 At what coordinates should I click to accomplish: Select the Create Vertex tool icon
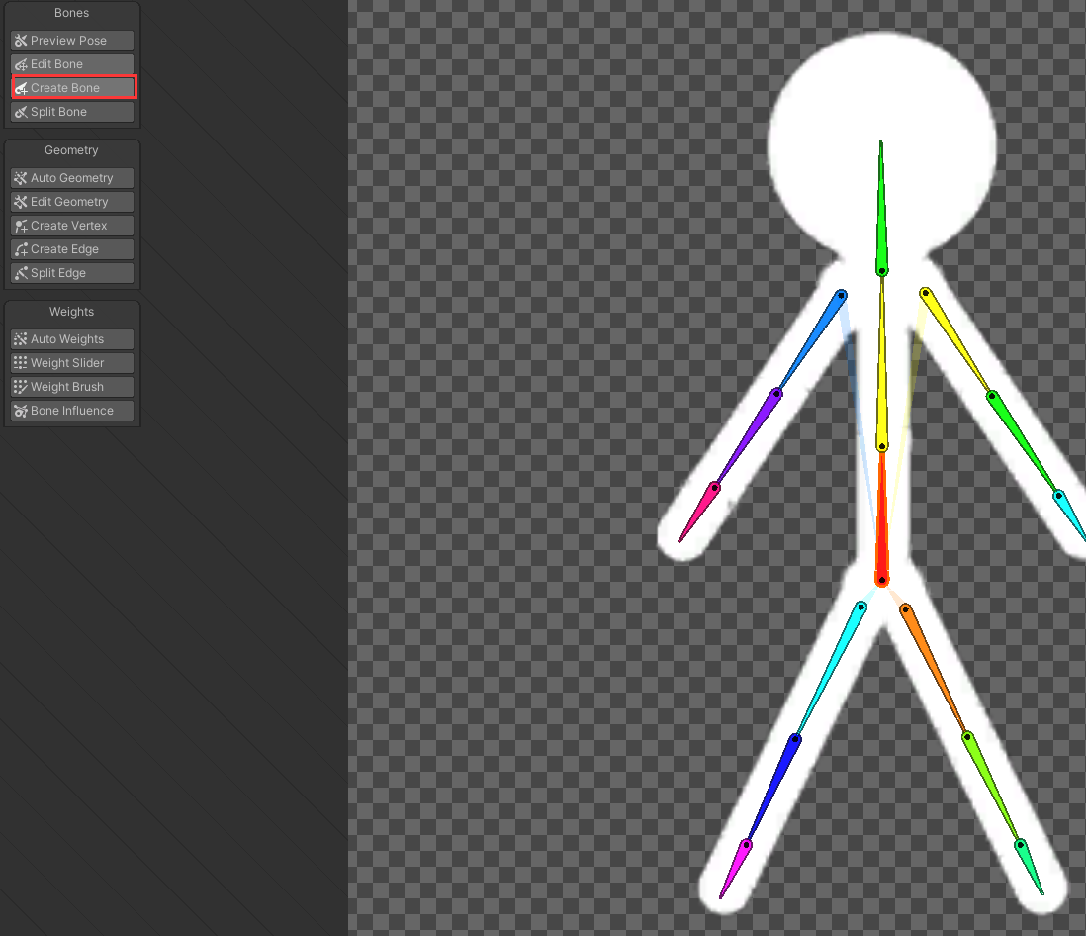click(x=21, y=225)
